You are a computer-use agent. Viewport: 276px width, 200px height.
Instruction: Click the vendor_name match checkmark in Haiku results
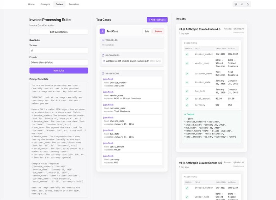point(186,63)
